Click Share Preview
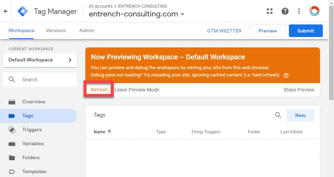 (299, 90)
